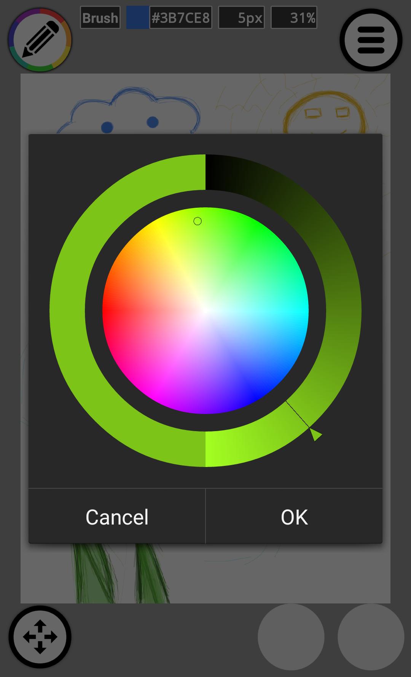Image resolution: width=411 pixels, height=677 pixels.
Task: Open the hamburger menu button
Action: [371, 40]
